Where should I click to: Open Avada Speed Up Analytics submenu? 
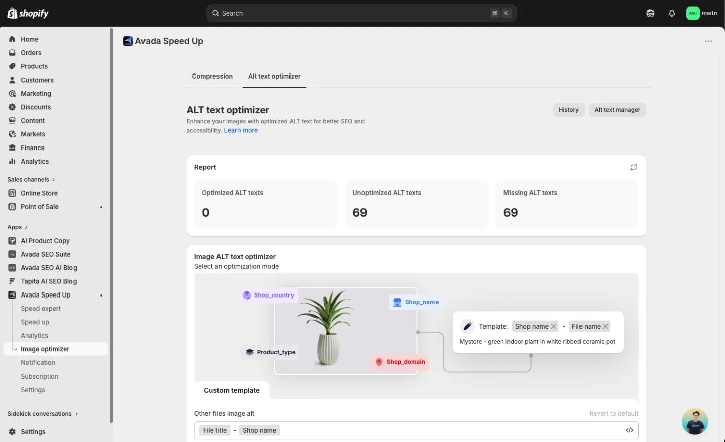[34, 336]
